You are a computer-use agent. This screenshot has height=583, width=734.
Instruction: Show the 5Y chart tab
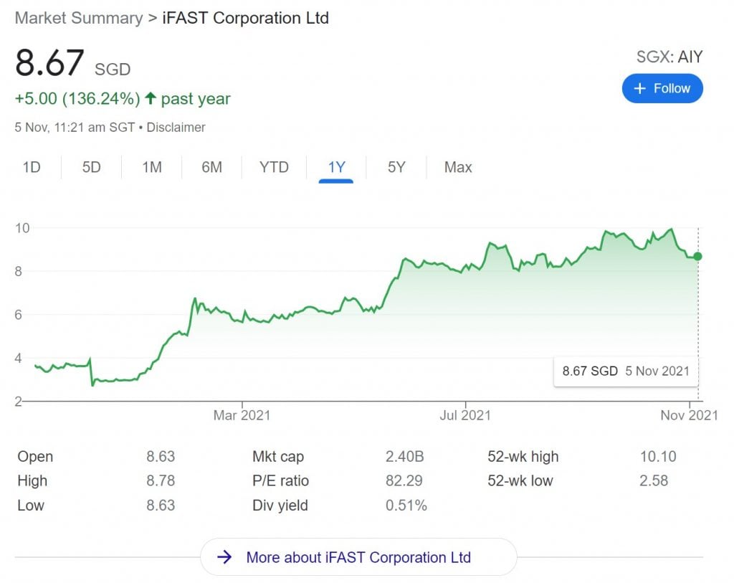[x=396, y=167]
